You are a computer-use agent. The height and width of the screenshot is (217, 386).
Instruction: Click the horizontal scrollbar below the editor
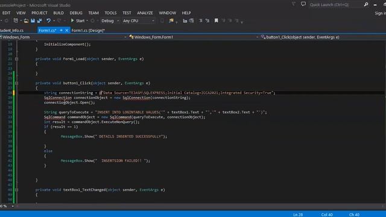click(x=200, y=206)
